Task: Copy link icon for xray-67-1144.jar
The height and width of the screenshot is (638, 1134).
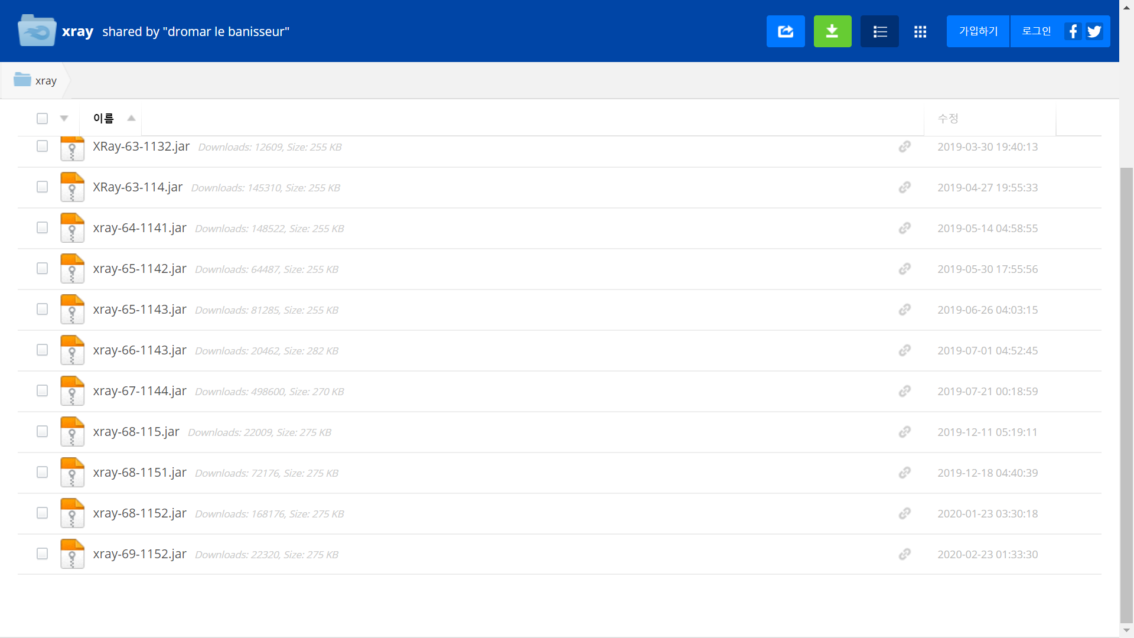Action: (904, 391)
